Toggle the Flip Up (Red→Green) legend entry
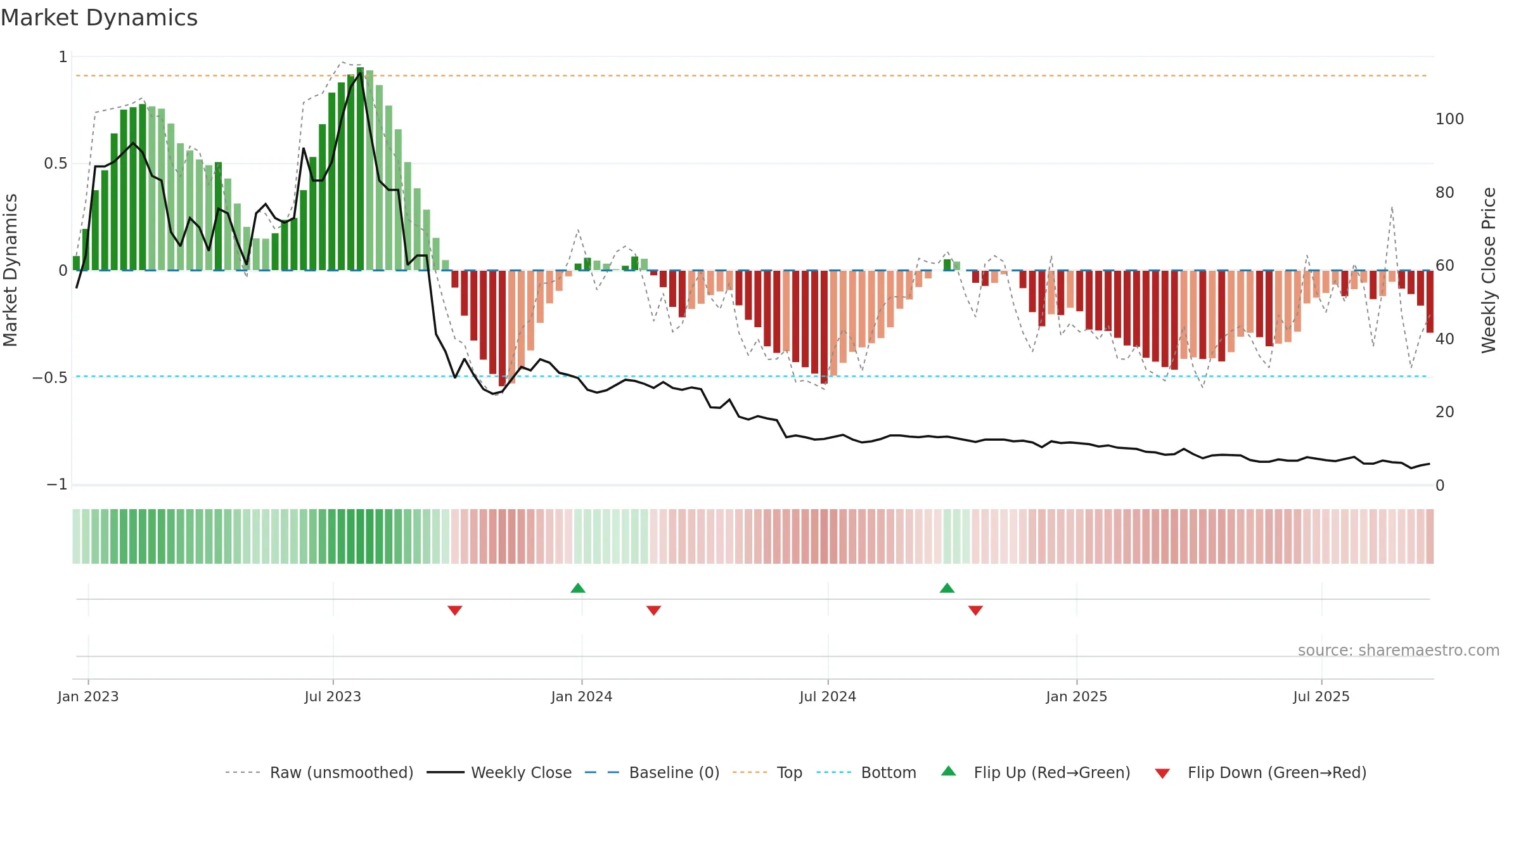Screen dimensions: 1521x856 pyautogui.click(x=1036, y=772)
